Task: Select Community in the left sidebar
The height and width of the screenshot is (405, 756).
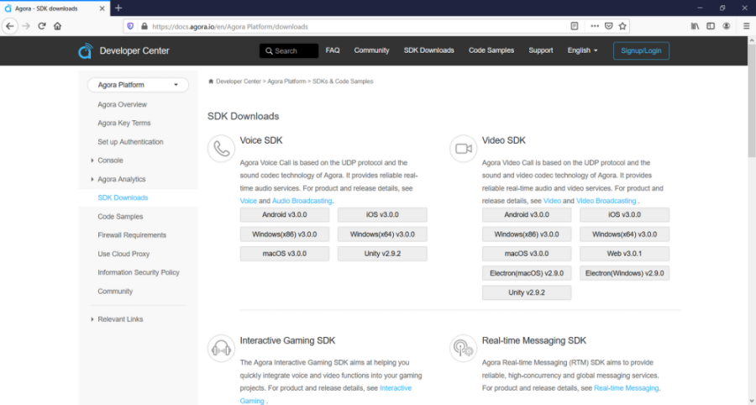Action: (x=115, y=292)
